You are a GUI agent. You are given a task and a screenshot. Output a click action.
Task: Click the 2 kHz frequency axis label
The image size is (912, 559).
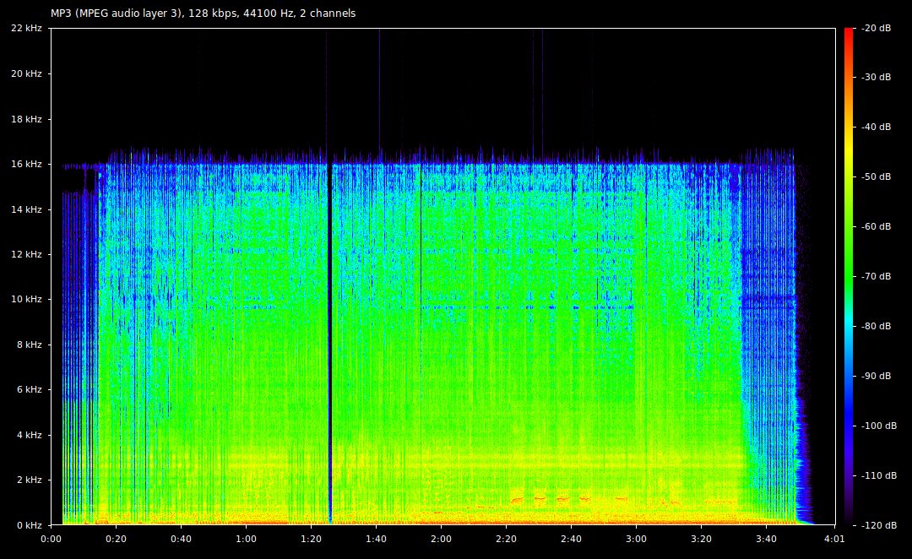30,480
